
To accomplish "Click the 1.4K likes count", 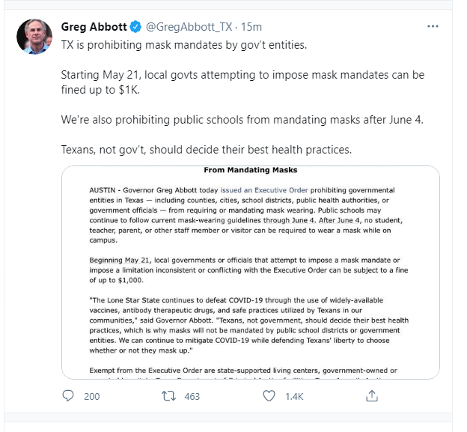I will pos(294,396).
